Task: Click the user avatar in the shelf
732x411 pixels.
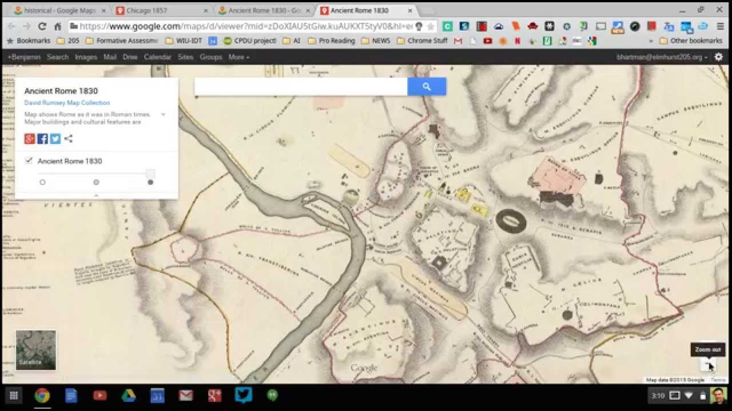Action: click(719, 396)
